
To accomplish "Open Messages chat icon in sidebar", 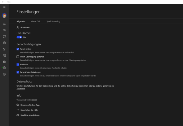I will click(4, 37).
